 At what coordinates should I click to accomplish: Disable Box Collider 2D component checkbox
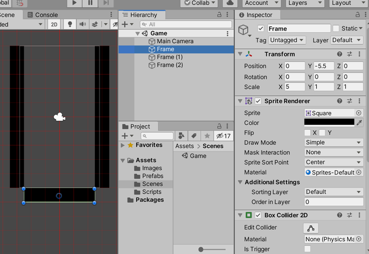click(258, 215)
